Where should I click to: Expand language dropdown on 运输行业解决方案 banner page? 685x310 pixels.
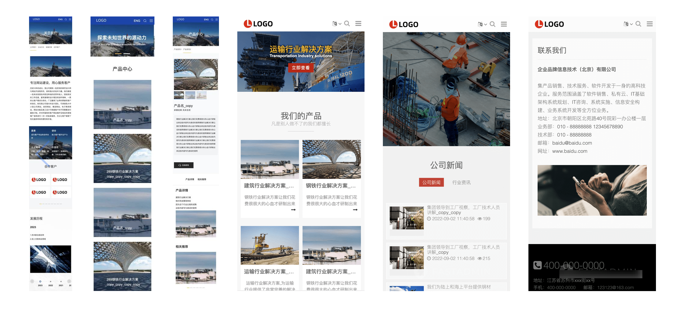point(336,24)
